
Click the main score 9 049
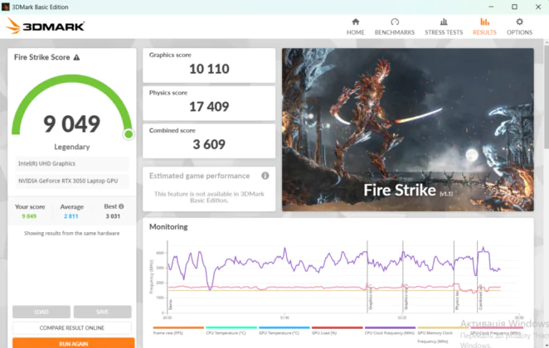coord(72,123)
